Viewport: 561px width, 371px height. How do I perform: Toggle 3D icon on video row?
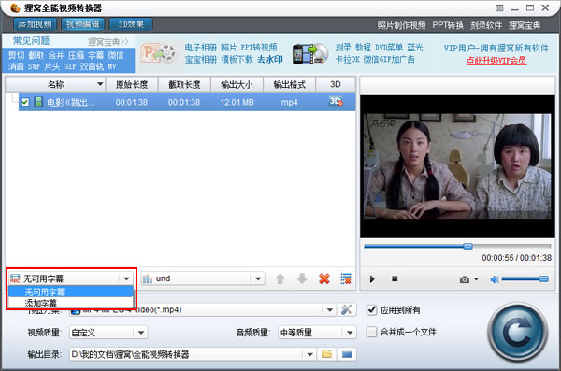(x=336, y=102)
